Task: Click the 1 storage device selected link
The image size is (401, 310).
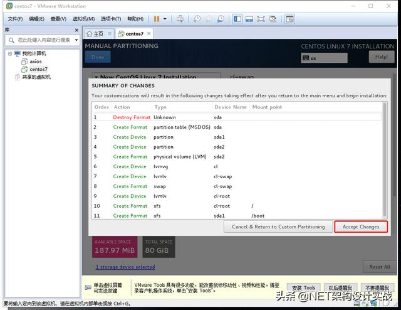Action: pyautogui.click(x=125, y=267)
